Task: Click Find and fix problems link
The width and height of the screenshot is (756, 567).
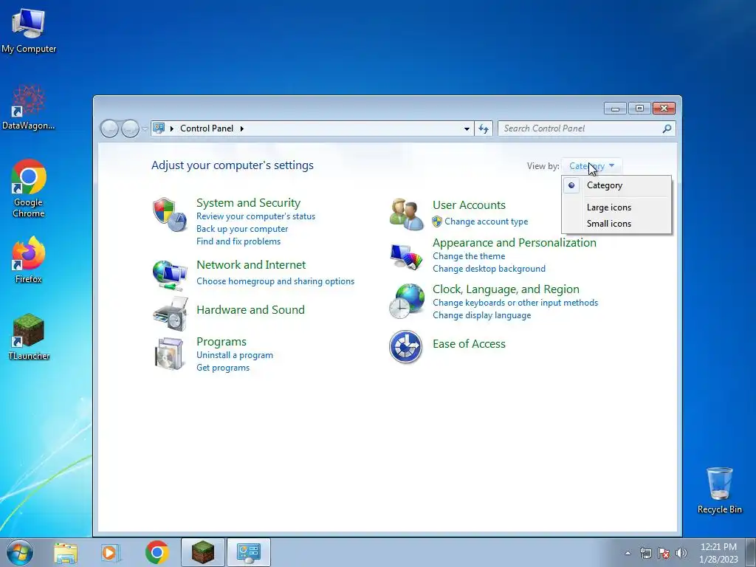Action: tap(238, 241)
